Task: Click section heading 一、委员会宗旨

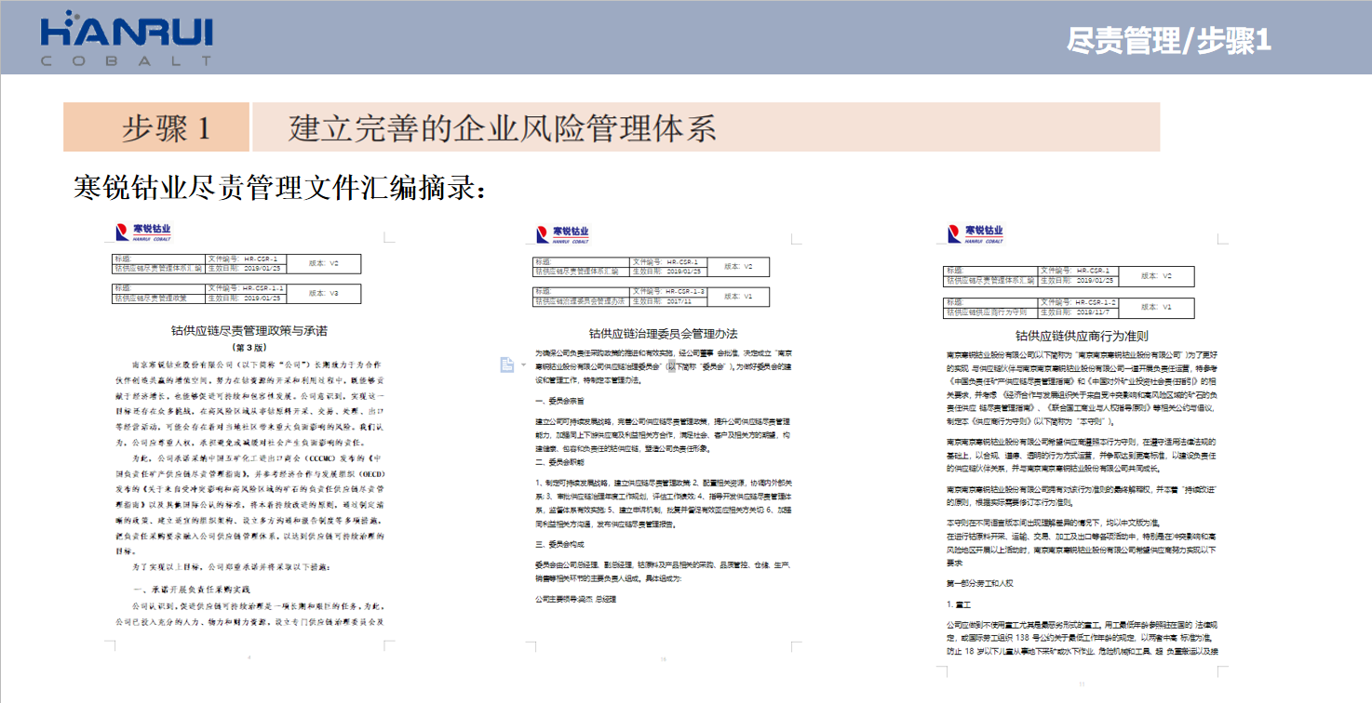Action: (560, 401)
